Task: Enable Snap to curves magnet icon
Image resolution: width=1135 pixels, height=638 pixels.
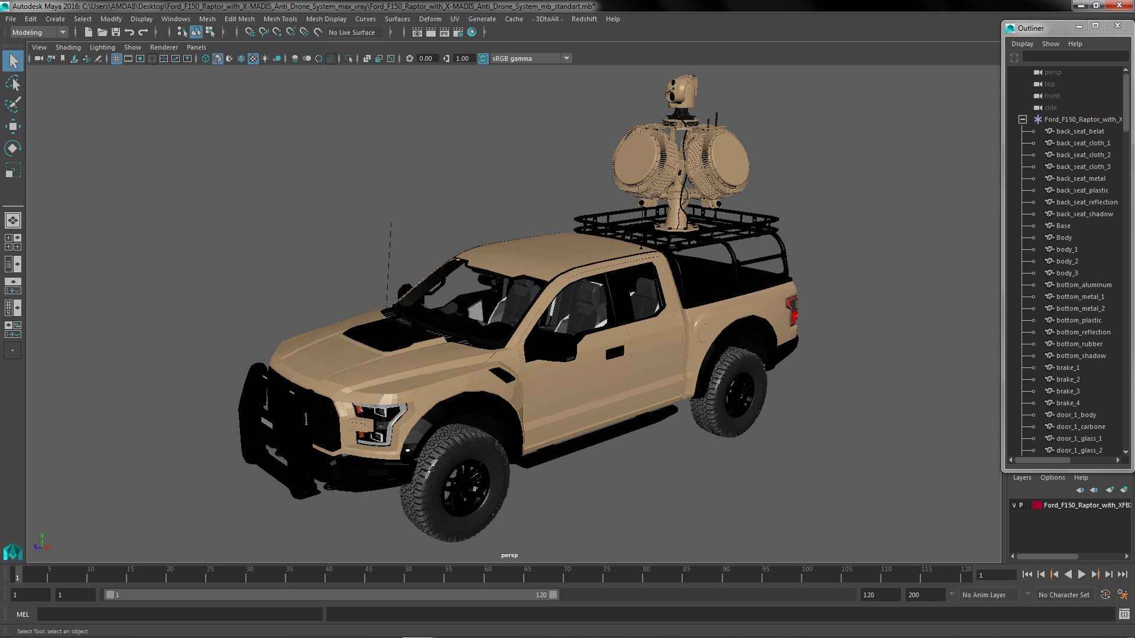Action: click(264, 32)
